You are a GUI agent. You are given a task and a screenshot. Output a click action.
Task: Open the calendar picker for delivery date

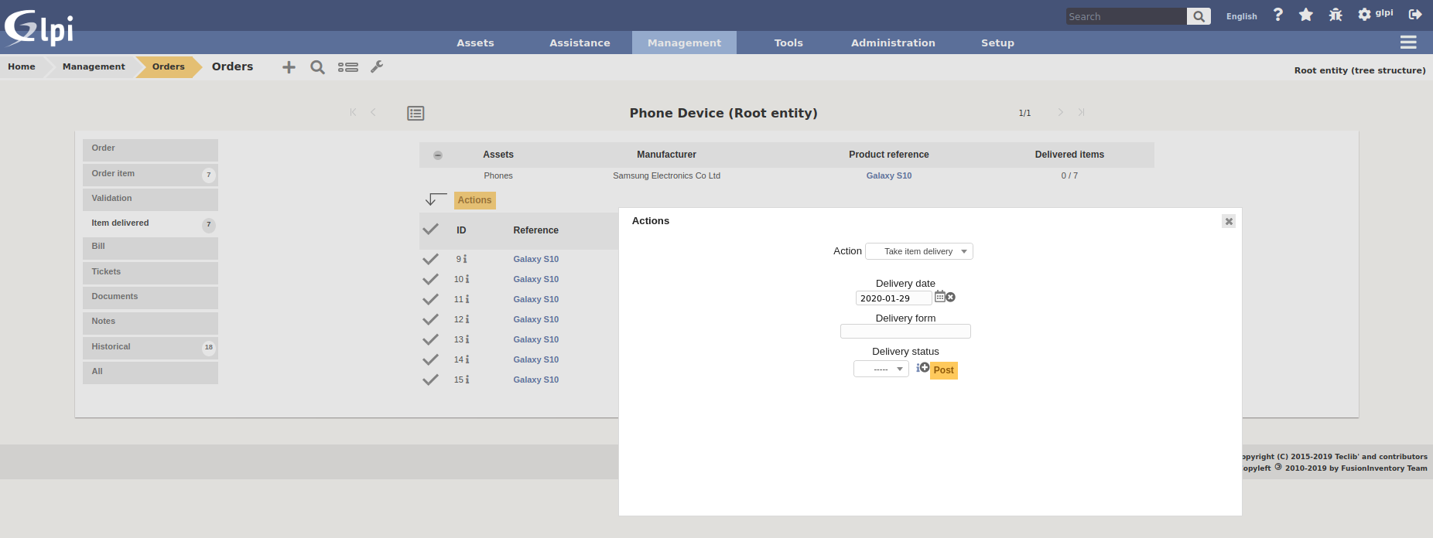click(939, 297)
